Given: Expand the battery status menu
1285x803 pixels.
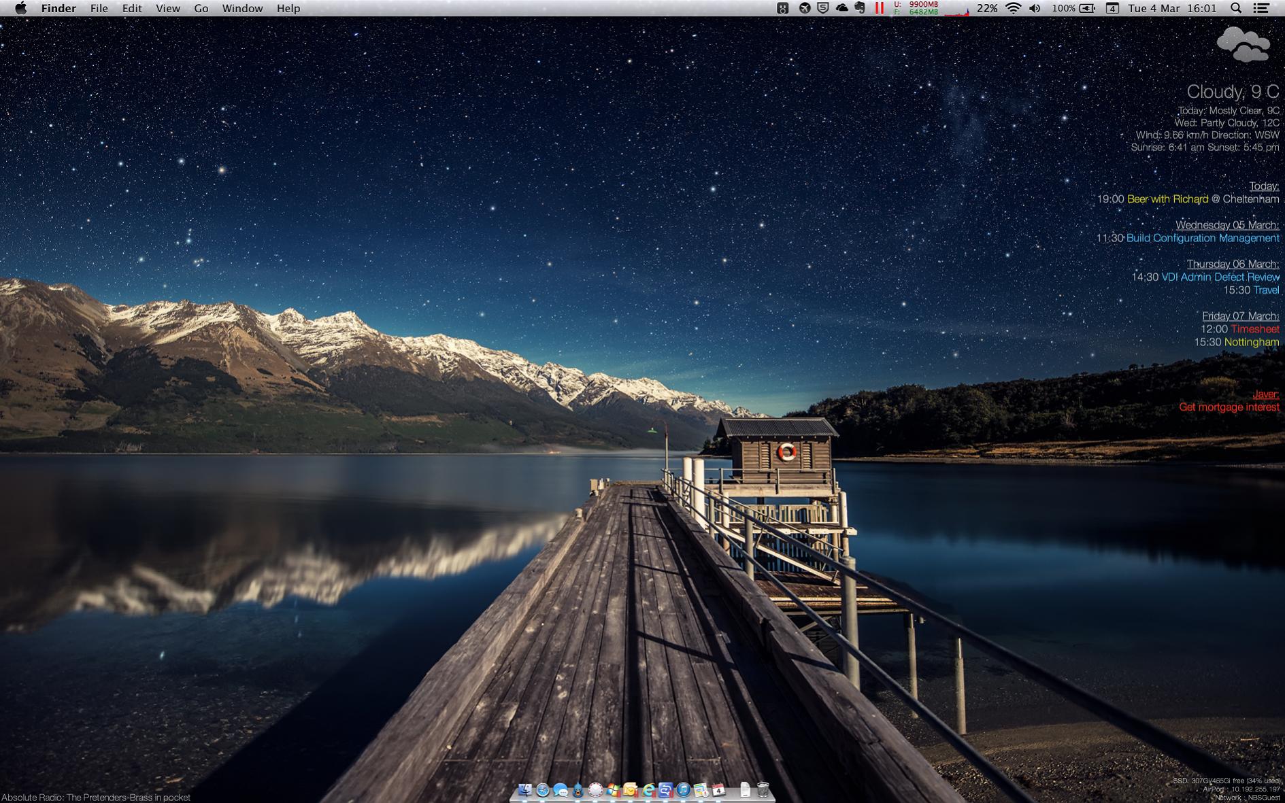Looking at the screenshot, I should [1086, 8].
